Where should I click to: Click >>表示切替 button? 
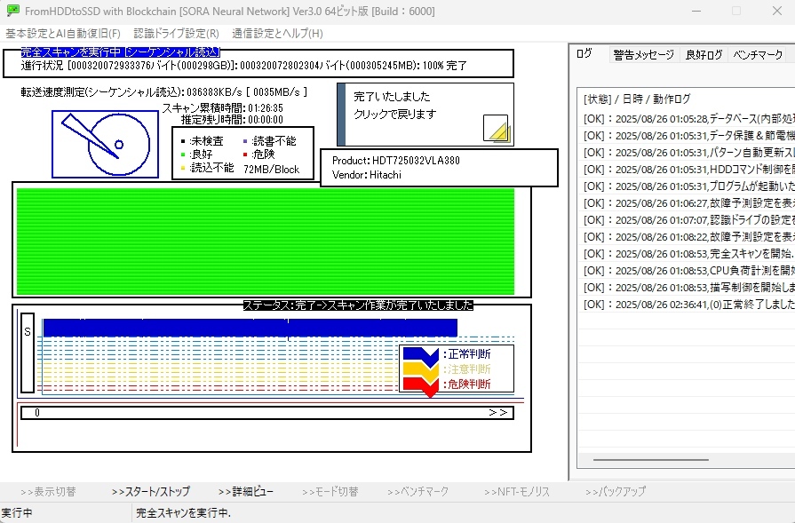pos(48,492)
